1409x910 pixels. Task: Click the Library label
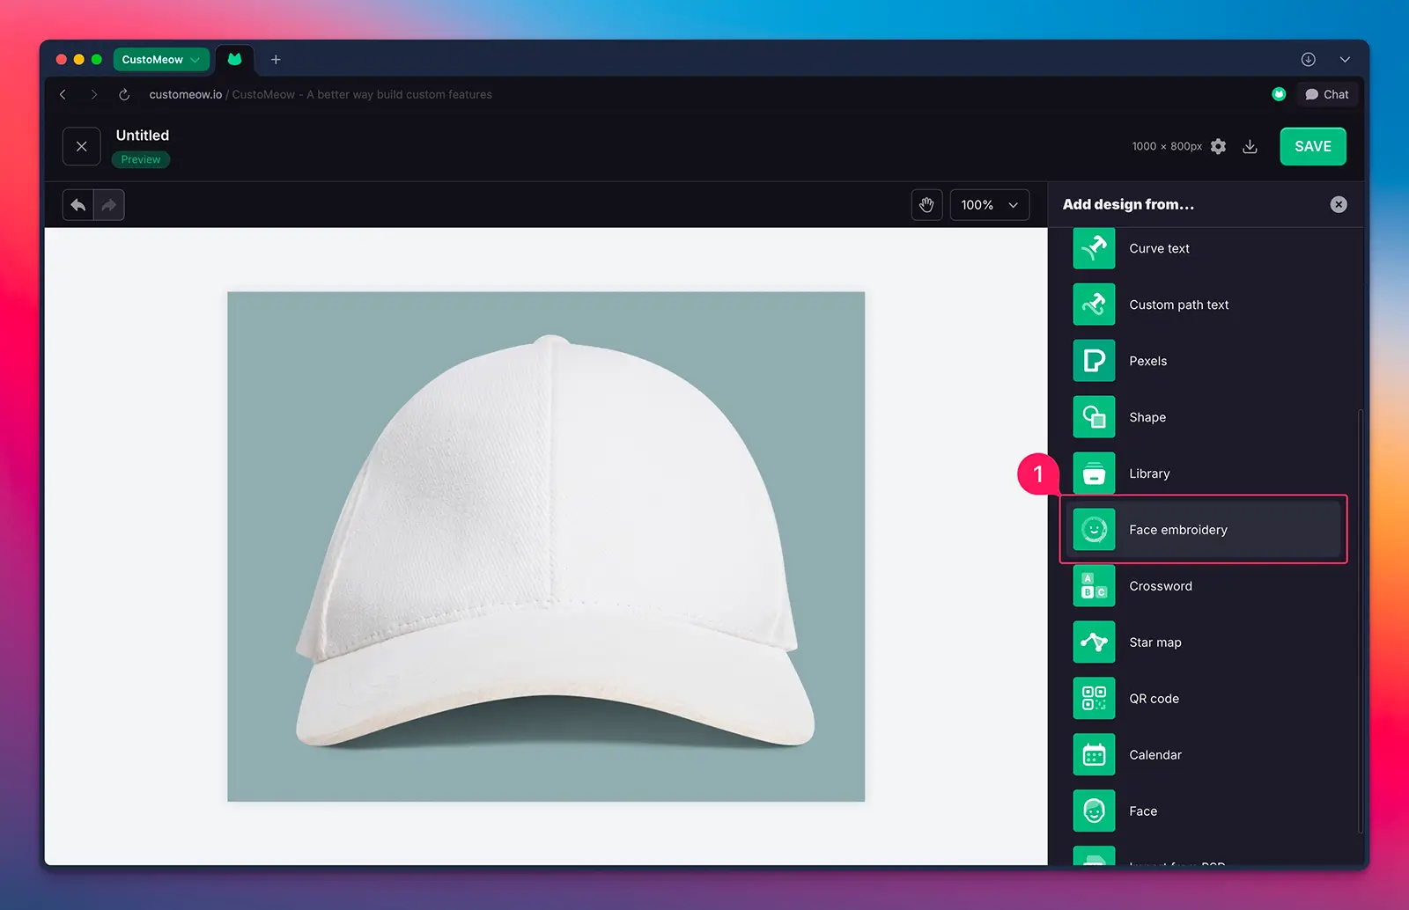tap(1149, 473)
